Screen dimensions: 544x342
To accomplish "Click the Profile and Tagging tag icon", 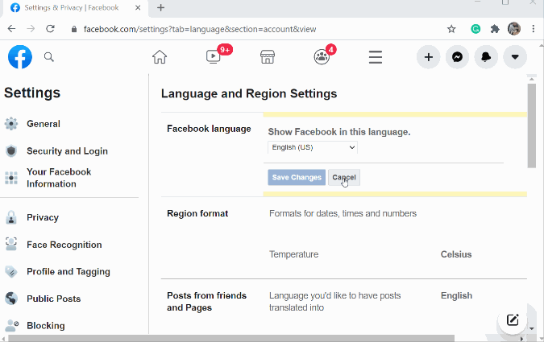I will click(11, 272).
